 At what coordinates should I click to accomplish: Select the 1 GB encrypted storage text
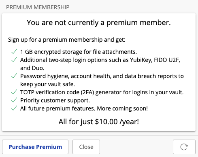[x=79, y=52]
